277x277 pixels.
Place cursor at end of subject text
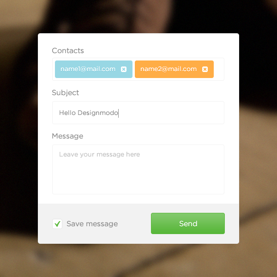118,113
